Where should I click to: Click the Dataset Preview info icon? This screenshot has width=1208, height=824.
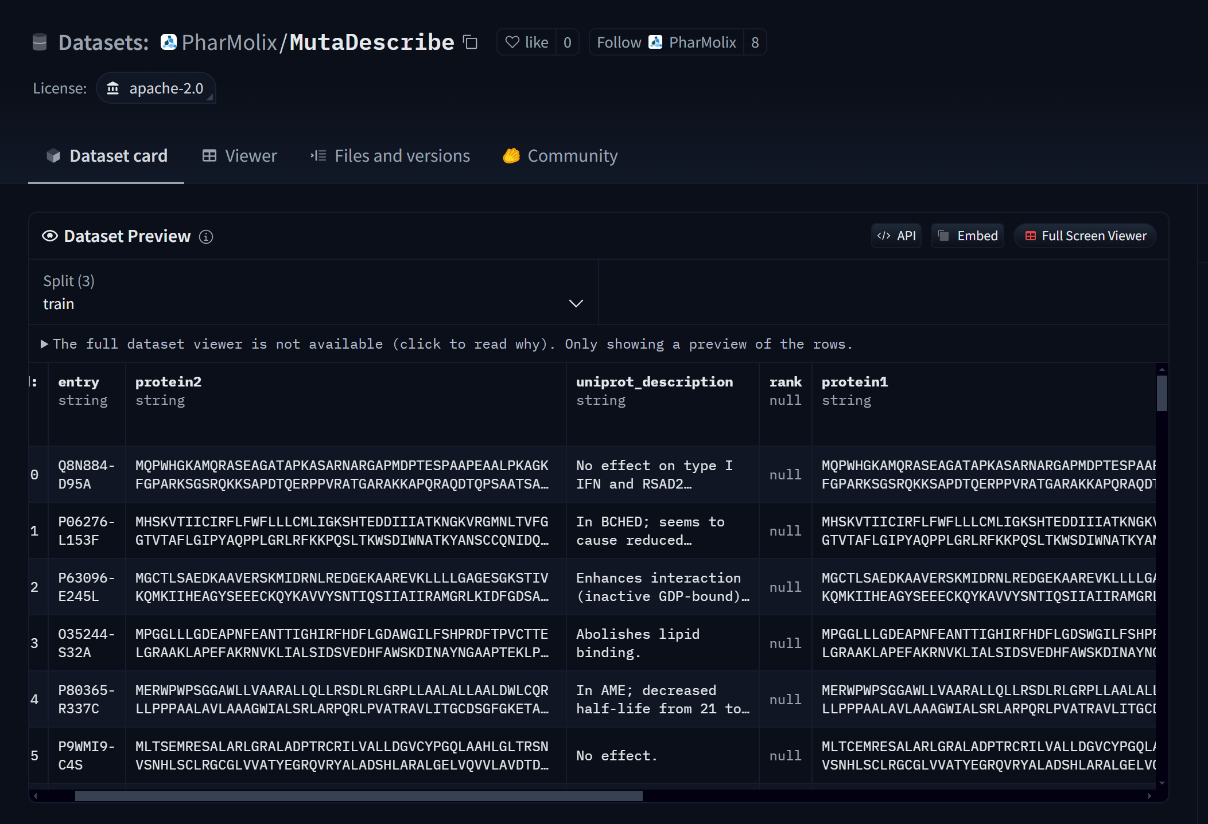pyautogui.click(x=206, y=237)
